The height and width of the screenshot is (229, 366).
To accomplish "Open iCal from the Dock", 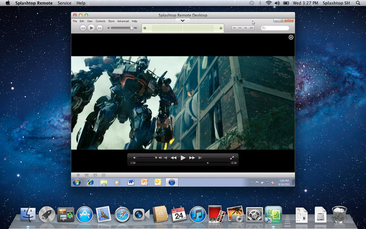I will (179, 214).
